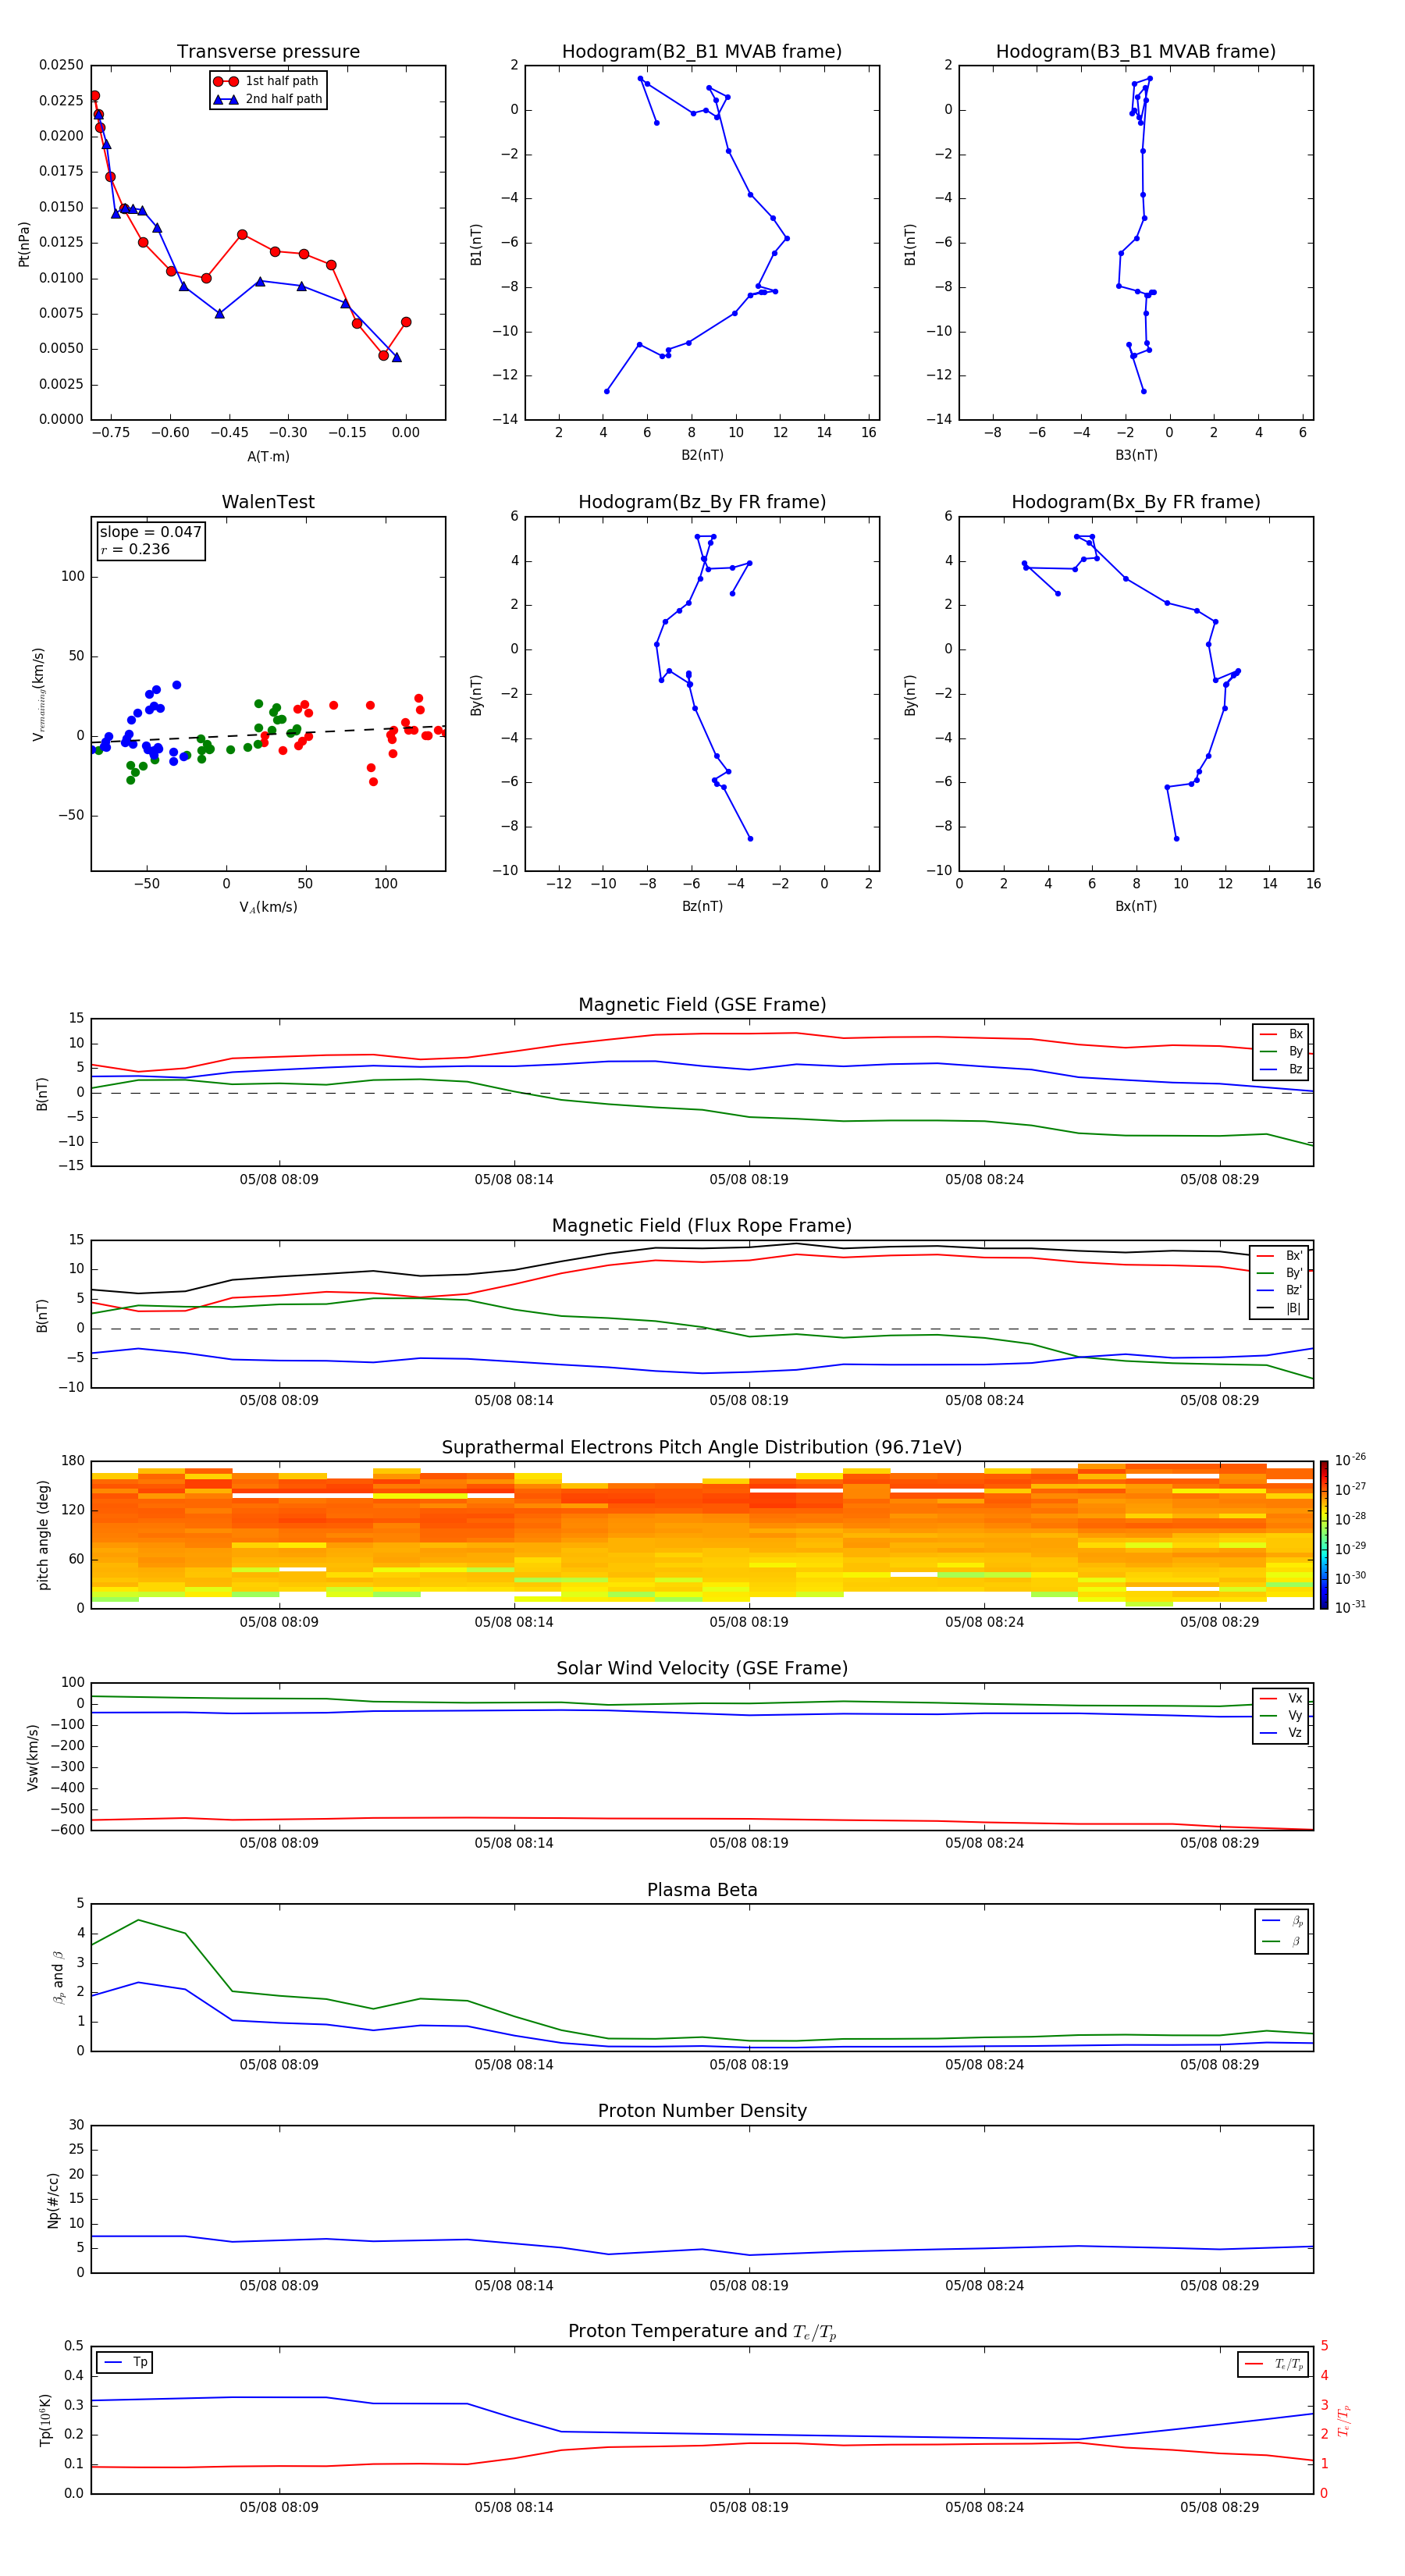The height and width of the screenshot is (2576, 1405).
Task: Click the 'Vx' velocity legend entry
Action: [1281, 1698]
